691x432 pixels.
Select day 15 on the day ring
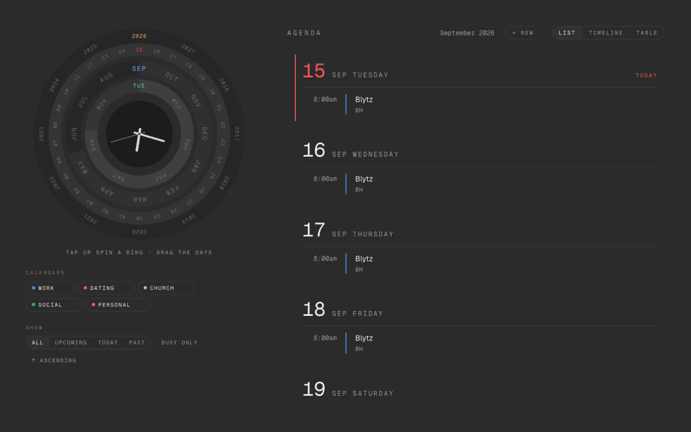[139, 50]
